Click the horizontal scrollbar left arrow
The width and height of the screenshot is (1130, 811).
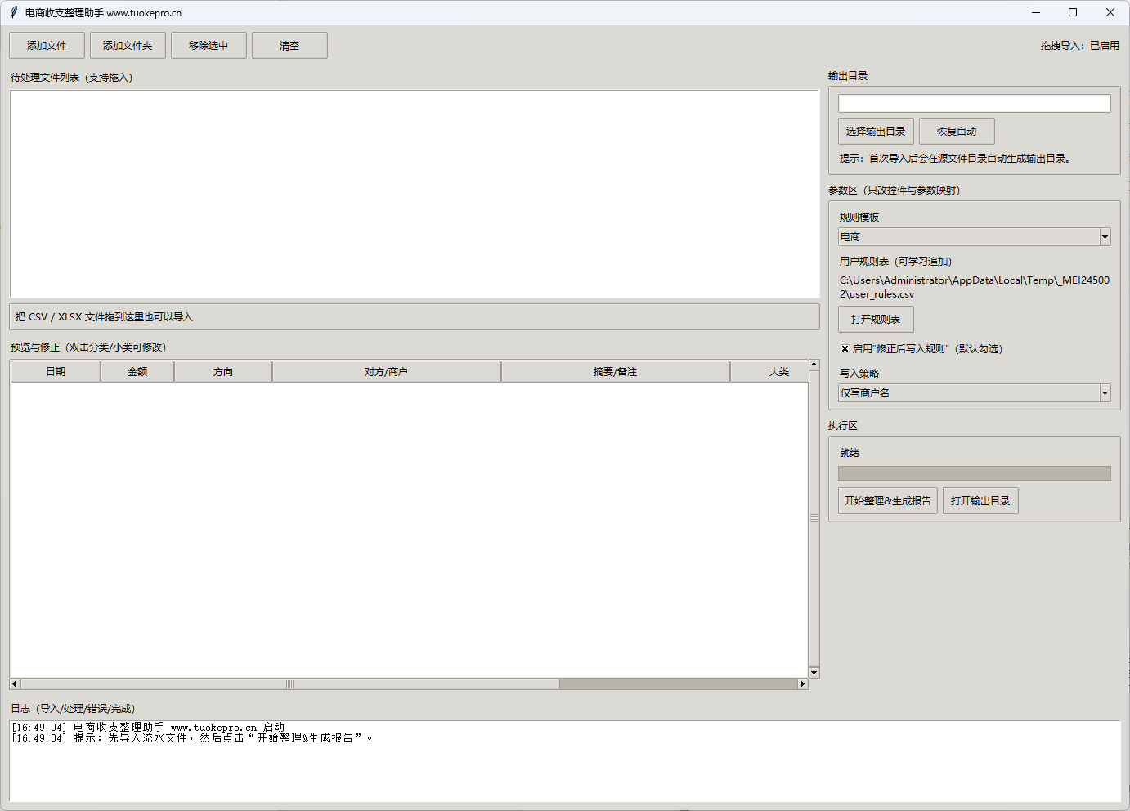click(14, 684)
